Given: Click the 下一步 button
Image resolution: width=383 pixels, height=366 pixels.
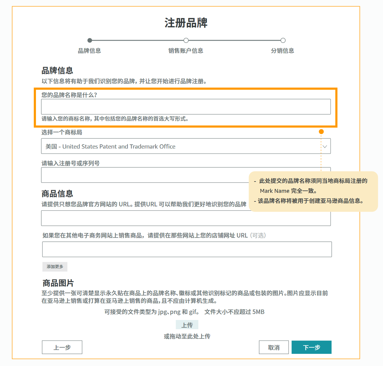Looking at the screenshot, I should (x=311, y=347).
